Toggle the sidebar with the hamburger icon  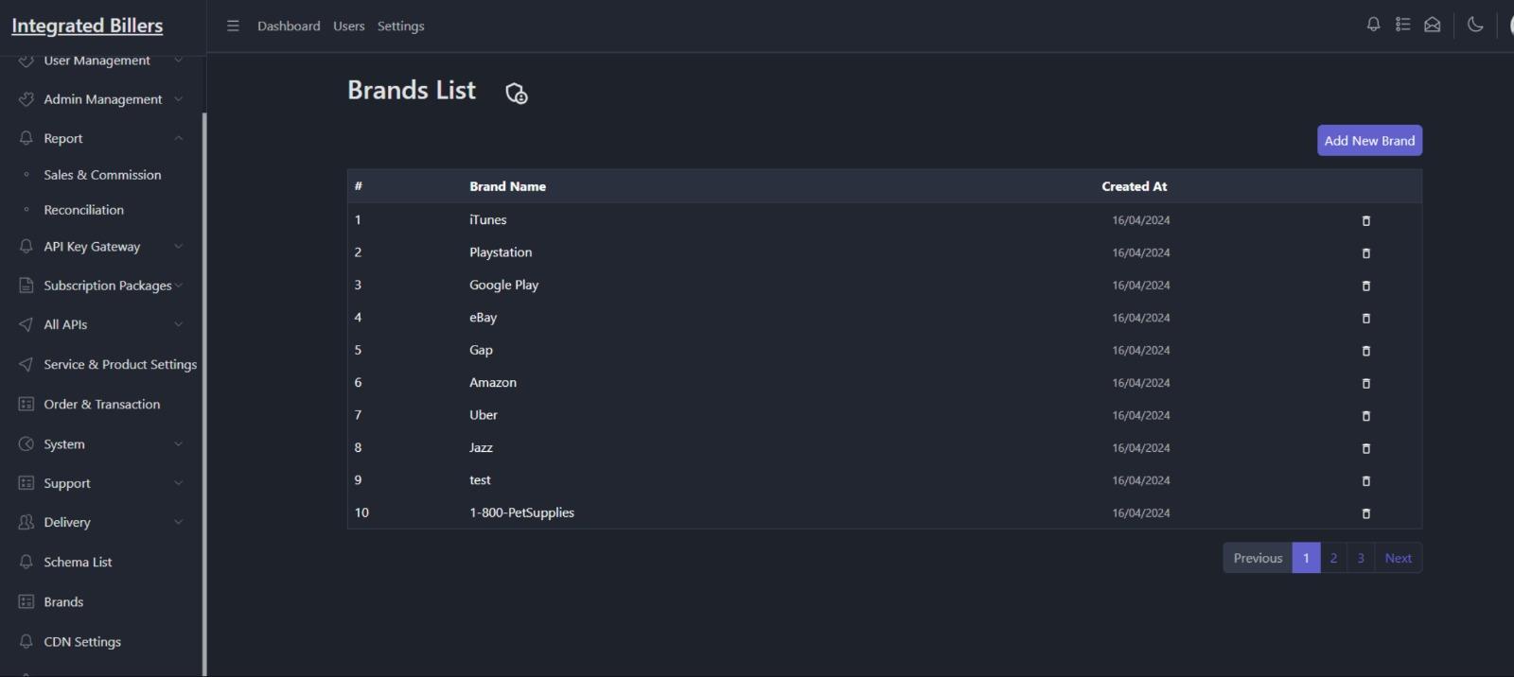[x=233, y=26]
